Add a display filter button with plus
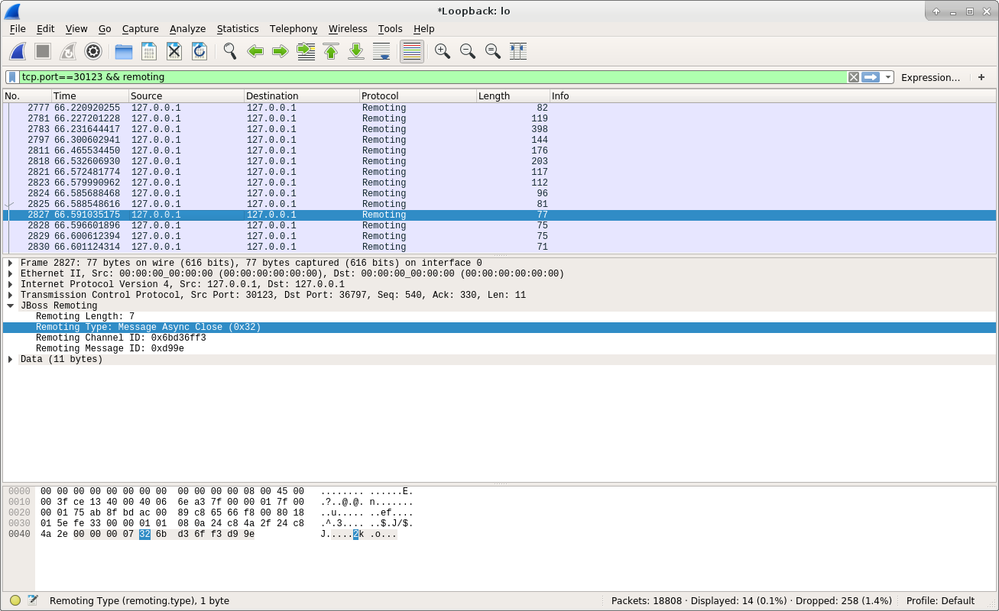The image size is (999, 611). coord(981,77)
